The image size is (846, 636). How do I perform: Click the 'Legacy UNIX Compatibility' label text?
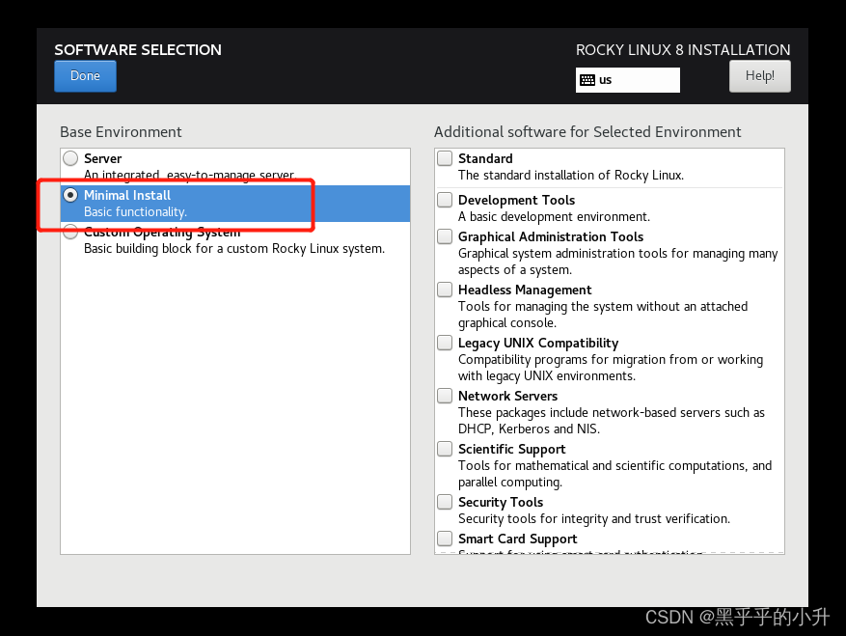pyautogui.click(x=538, y=343)
